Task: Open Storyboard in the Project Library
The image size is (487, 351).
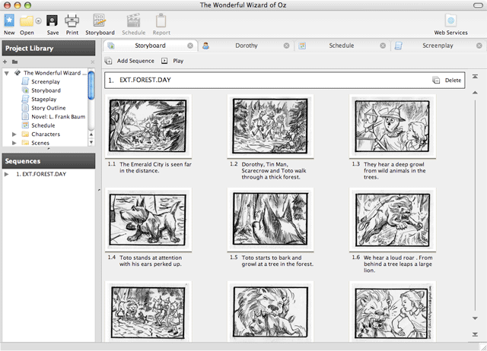Action: [x=46, y=90]
